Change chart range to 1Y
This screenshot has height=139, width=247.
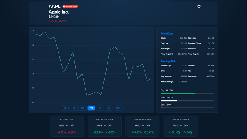point(100,108)
